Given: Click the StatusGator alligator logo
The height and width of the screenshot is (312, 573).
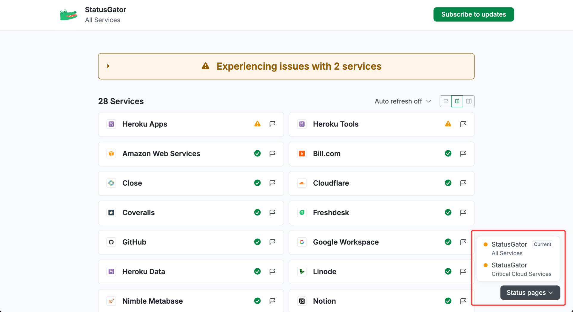Looking at the screenshot, I should click(69, 15).
